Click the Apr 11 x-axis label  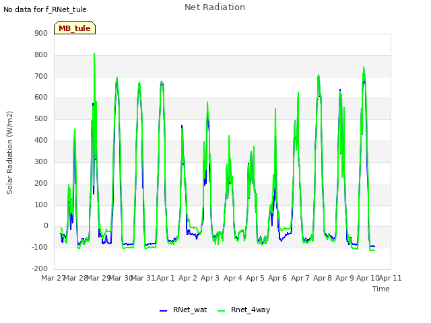tap(391, 278)
